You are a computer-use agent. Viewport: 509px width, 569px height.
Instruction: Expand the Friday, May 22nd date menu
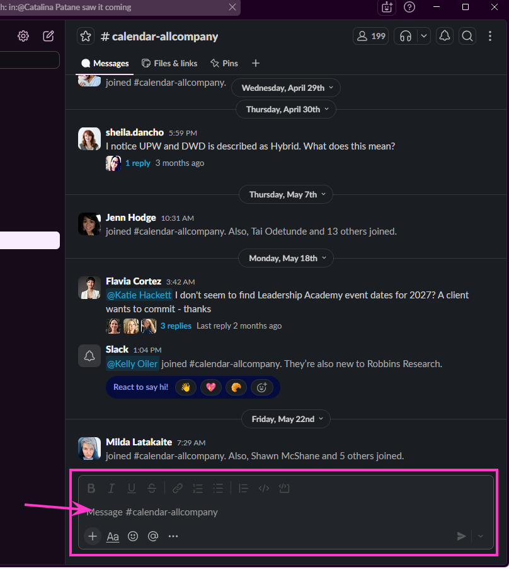point(286,419)
